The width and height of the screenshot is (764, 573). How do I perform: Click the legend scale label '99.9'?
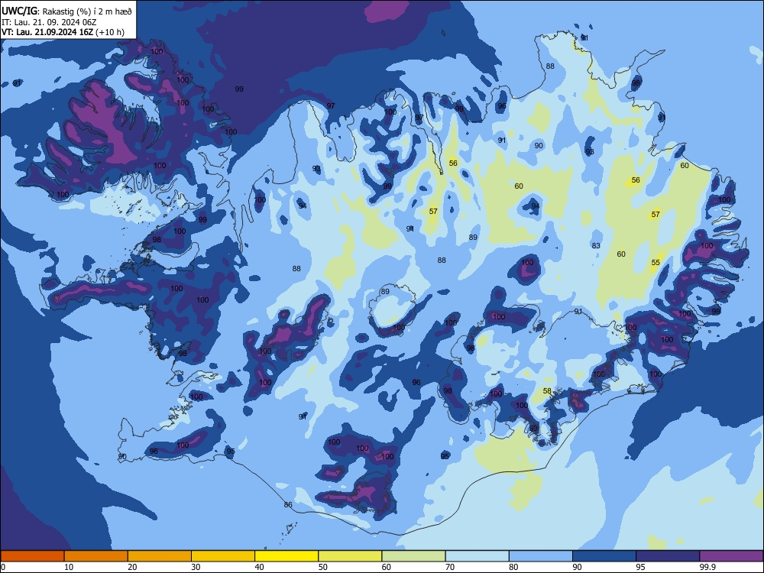pyautogui.click(x=707, y=567)
